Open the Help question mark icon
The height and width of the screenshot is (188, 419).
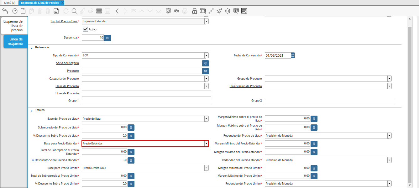click(15, 11)
